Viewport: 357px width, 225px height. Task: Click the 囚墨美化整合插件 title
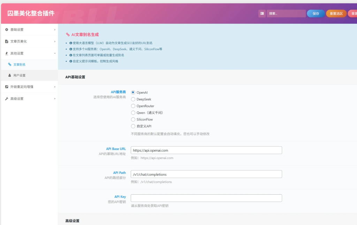tap(31, 14)
